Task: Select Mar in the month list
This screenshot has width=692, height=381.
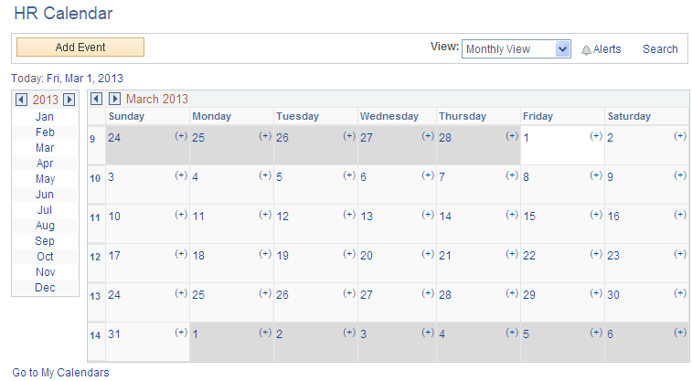Action: click(45, 148)
